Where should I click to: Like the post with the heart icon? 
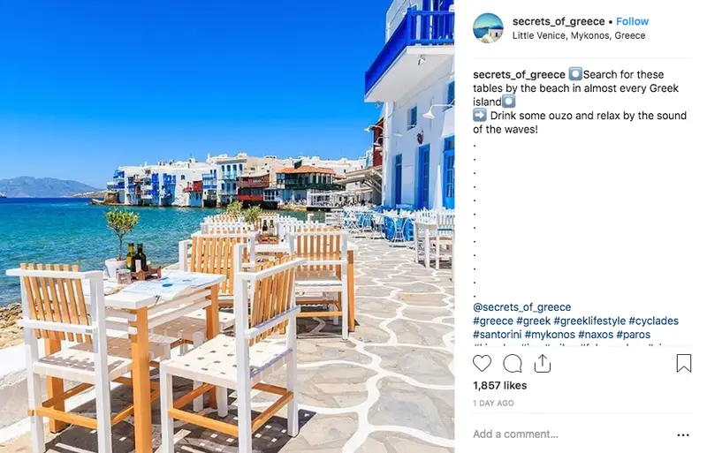click(x=482, y=363)
